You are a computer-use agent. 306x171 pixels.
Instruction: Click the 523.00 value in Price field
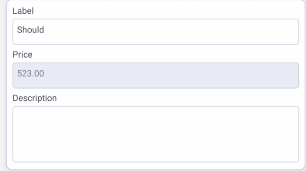coord(31,74)
